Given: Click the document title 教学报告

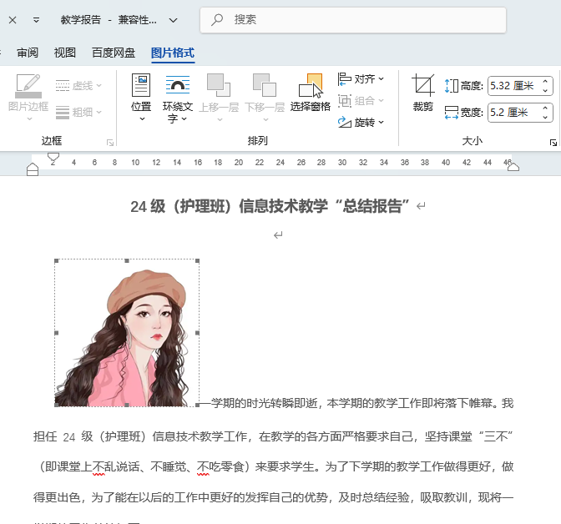Looking at the screenshot, I should pos(81,20).
